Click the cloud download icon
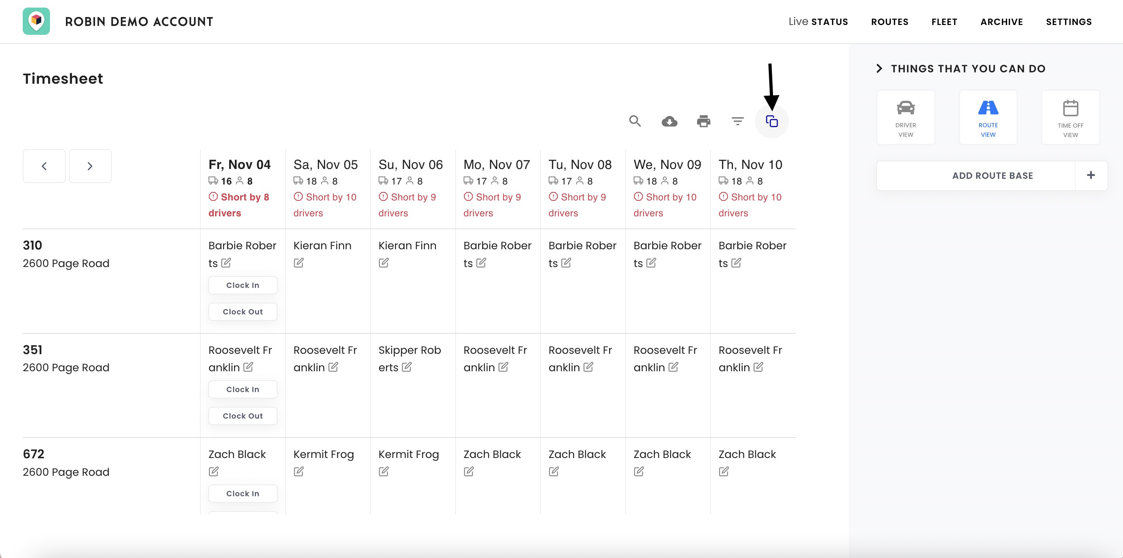This screenshot has height=558, width=1123. point(669,121)
